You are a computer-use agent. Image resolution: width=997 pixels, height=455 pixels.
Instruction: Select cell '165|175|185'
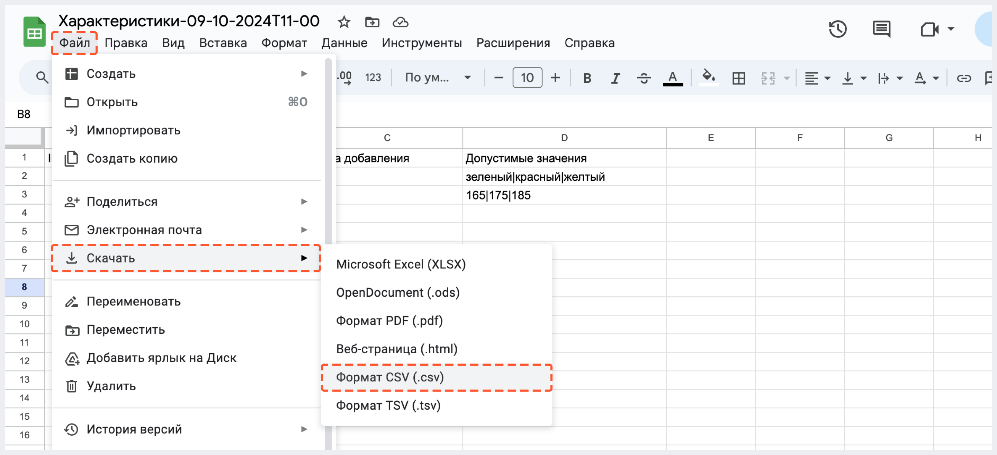point(564,195)
